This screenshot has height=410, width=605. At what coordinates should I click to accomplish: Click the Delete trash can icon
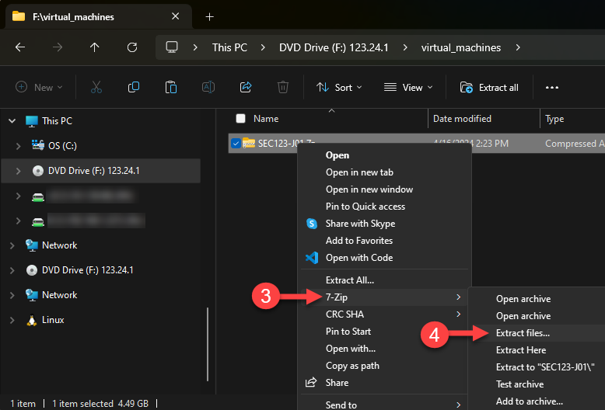284,88
